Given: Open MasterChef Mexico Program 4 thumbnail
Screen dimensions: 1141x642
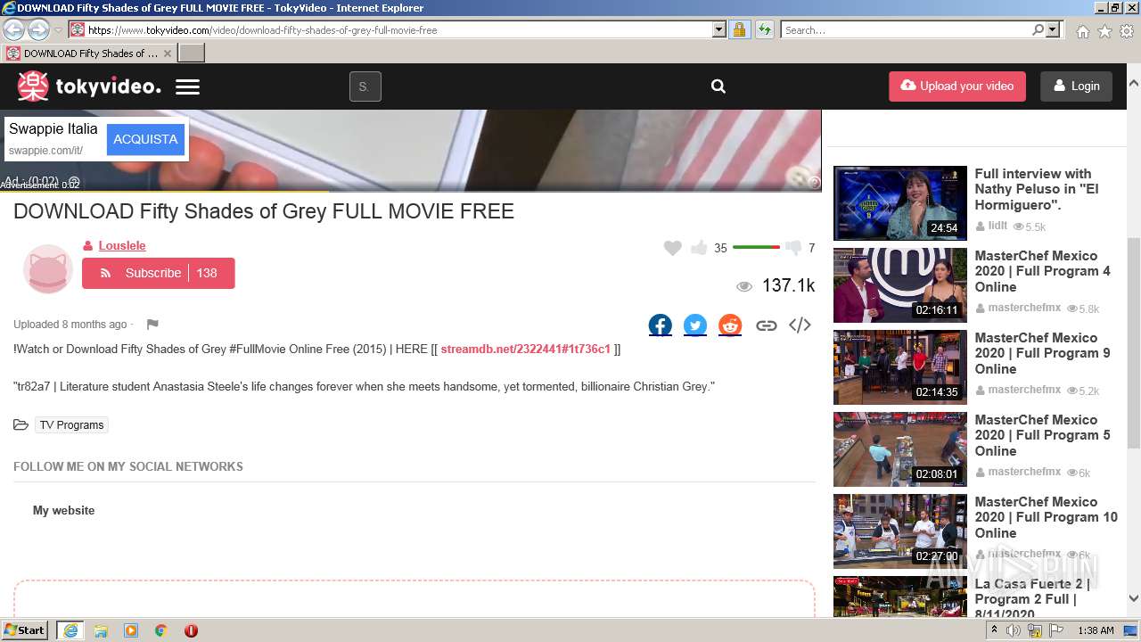Looking at the screenshot, I should click(899, 285).
